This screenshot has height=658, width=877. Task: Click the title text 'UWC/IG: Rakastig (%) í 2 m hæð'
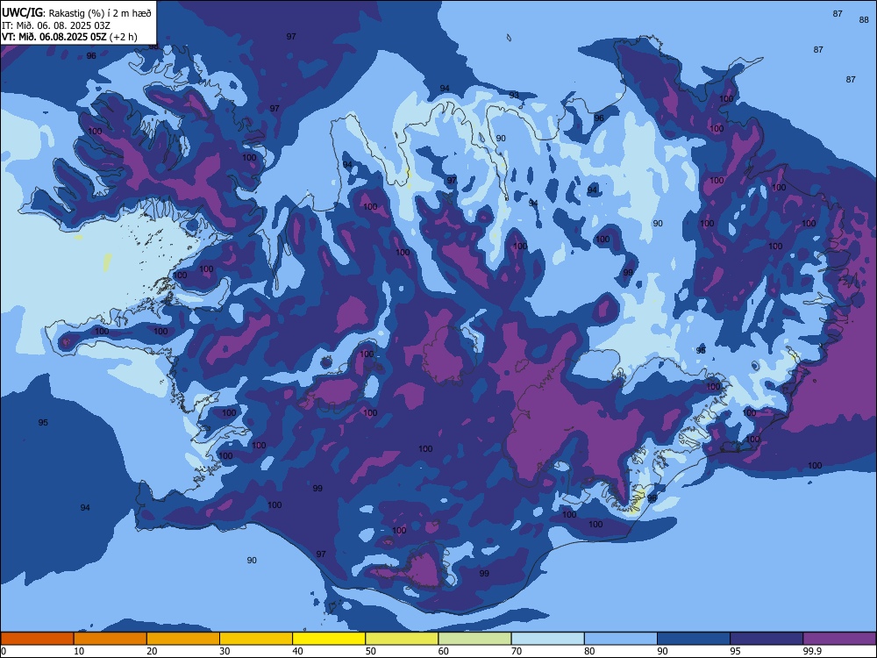(76, 13)
